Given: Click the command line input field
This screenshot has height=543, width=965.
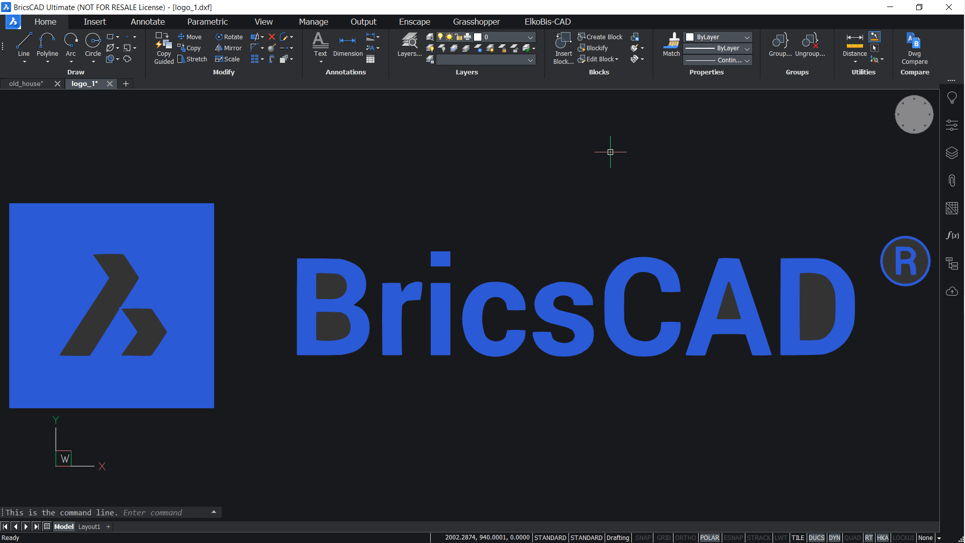Looking at the screenshot, I should click(x=151, y=513).
